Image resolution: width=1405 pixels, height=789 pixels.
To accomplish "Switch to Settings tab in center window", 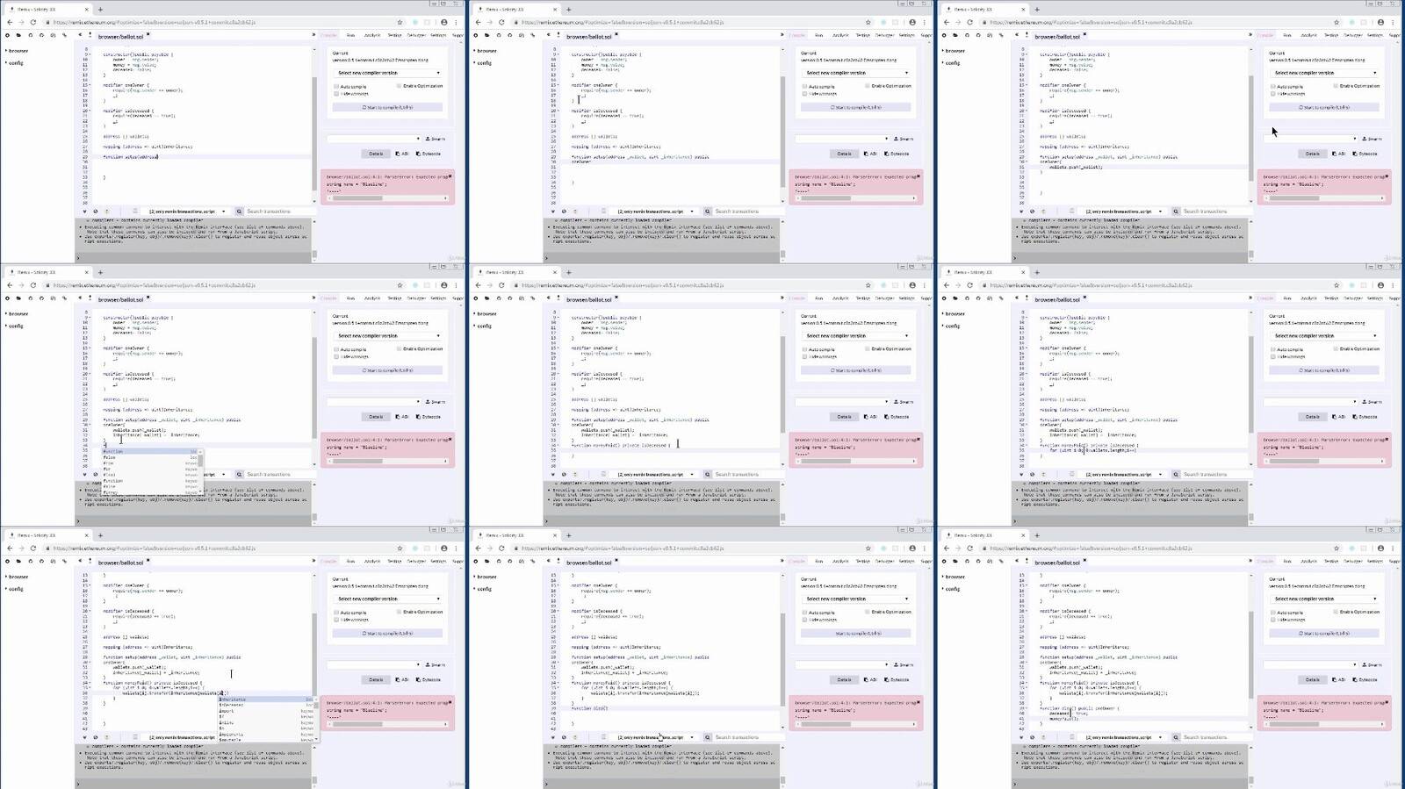I will click(907, 298).
